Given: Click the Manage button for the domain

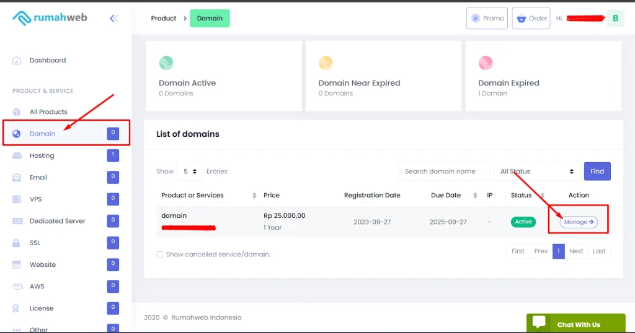Looking at the screenshot, I should coord(579,222).
